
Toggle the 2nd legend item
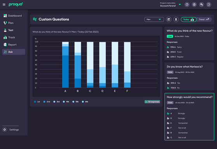47,102
